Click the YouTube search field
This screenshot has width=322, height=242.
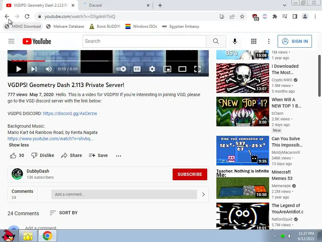(x=144, y=41)
